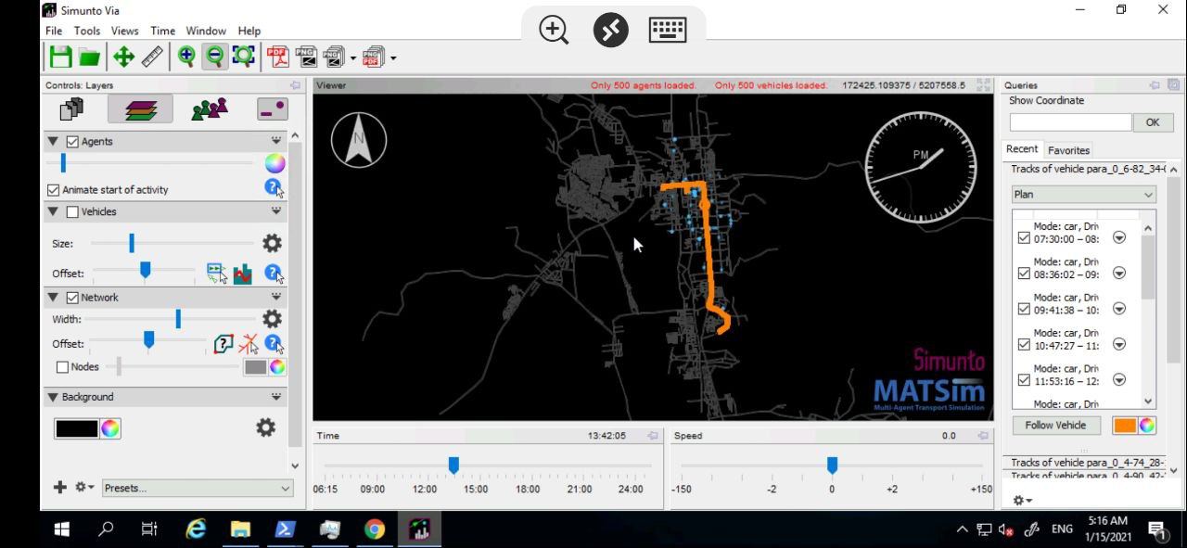Screen dimensions: 1187x548
Task: Open the agents group controls tab
Action: pyautogui.click(x=209, y=109)
